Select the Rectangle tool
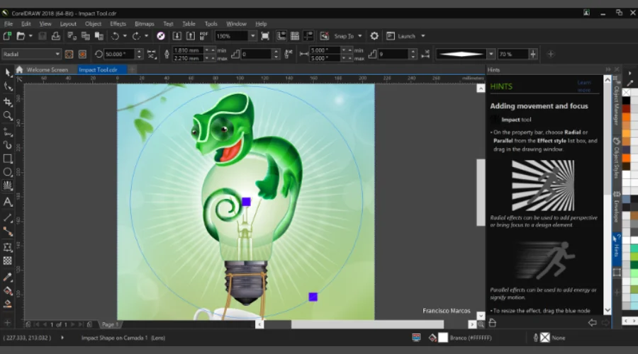The width and height of the screenshot is (638, 354). (x=8, y=159)
